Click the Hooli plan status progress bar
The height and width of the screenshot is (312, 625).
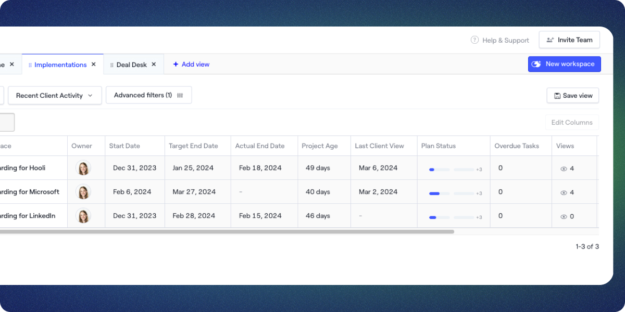click(x=451, y=170)
